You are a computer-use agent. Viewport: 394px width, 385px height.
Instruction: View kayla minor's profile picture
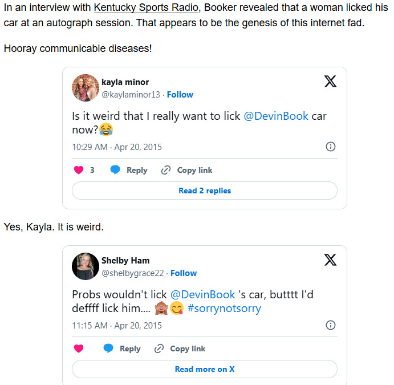86,88
